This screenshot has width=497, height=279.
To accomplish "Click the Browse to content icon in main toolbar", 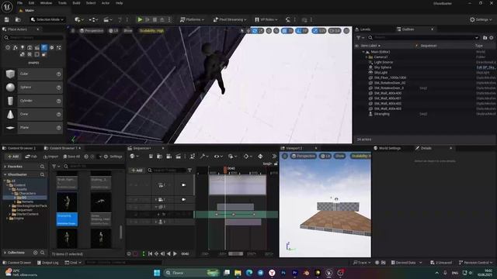I will [18, 19].
